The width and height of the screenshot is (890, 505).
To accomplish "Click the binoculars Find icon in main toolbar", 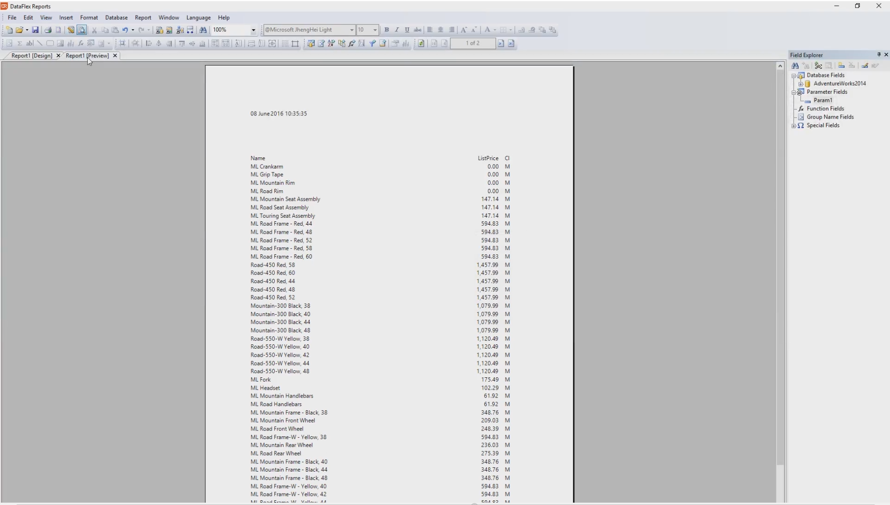I will click(x=203, y=30).
